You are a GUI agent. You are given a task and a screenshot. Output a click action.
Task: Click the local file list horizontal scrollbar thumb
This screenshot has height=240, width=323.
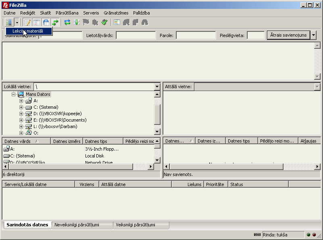[x=71, y=166]
